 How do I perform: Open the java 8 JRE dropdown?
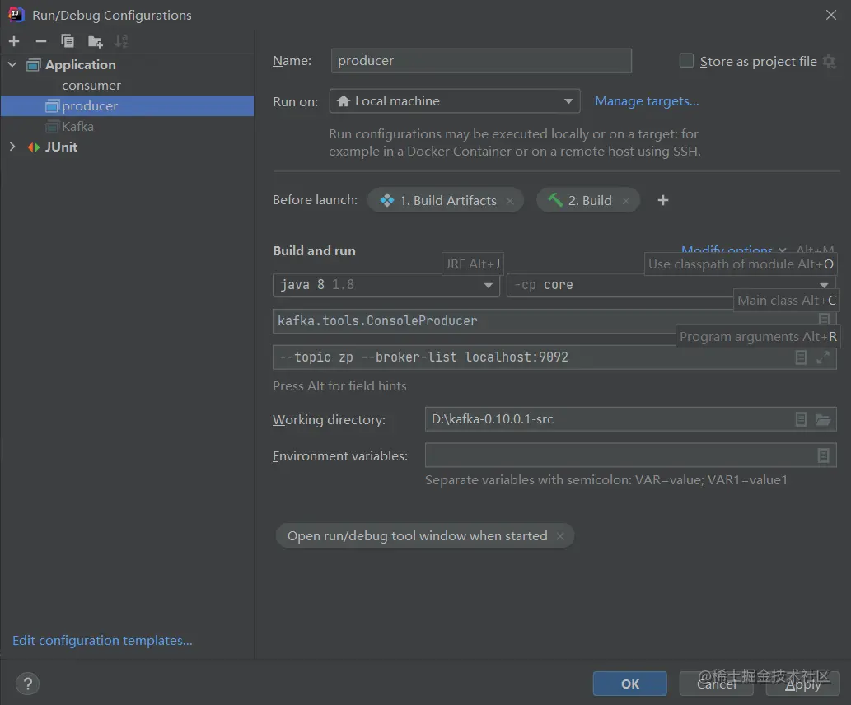pos(386,285)
